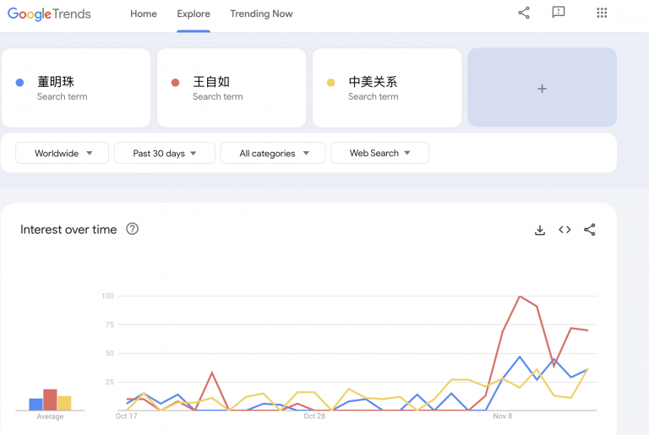The image size is (649, 435).
Task: Download the interest over time CSV
Action: pyautogui.click(x=540, y=230)
